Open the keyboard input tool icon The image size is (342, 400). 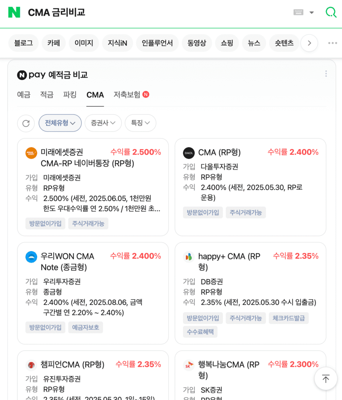298,12
